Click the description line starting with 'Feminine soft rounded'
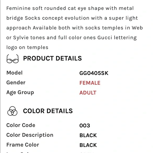This screenshot has width=153, height=153. pyautogui.click(x=70, y=8)
